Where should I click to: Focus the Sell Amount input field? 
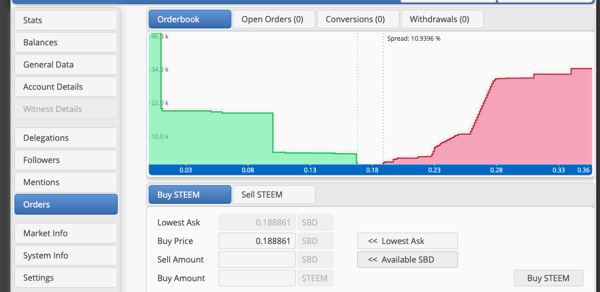(x=257, y=259)
